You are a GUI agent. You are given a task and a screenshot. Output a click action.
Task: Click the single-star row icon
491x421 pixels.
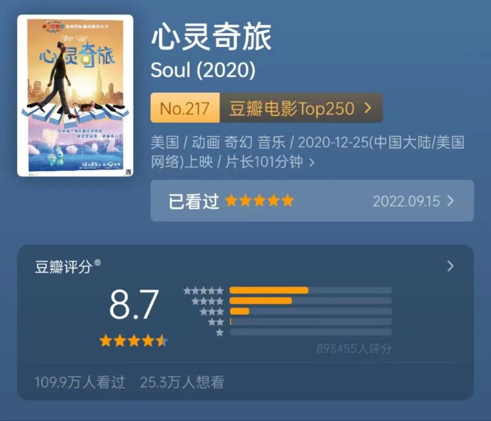coord(220,333)
